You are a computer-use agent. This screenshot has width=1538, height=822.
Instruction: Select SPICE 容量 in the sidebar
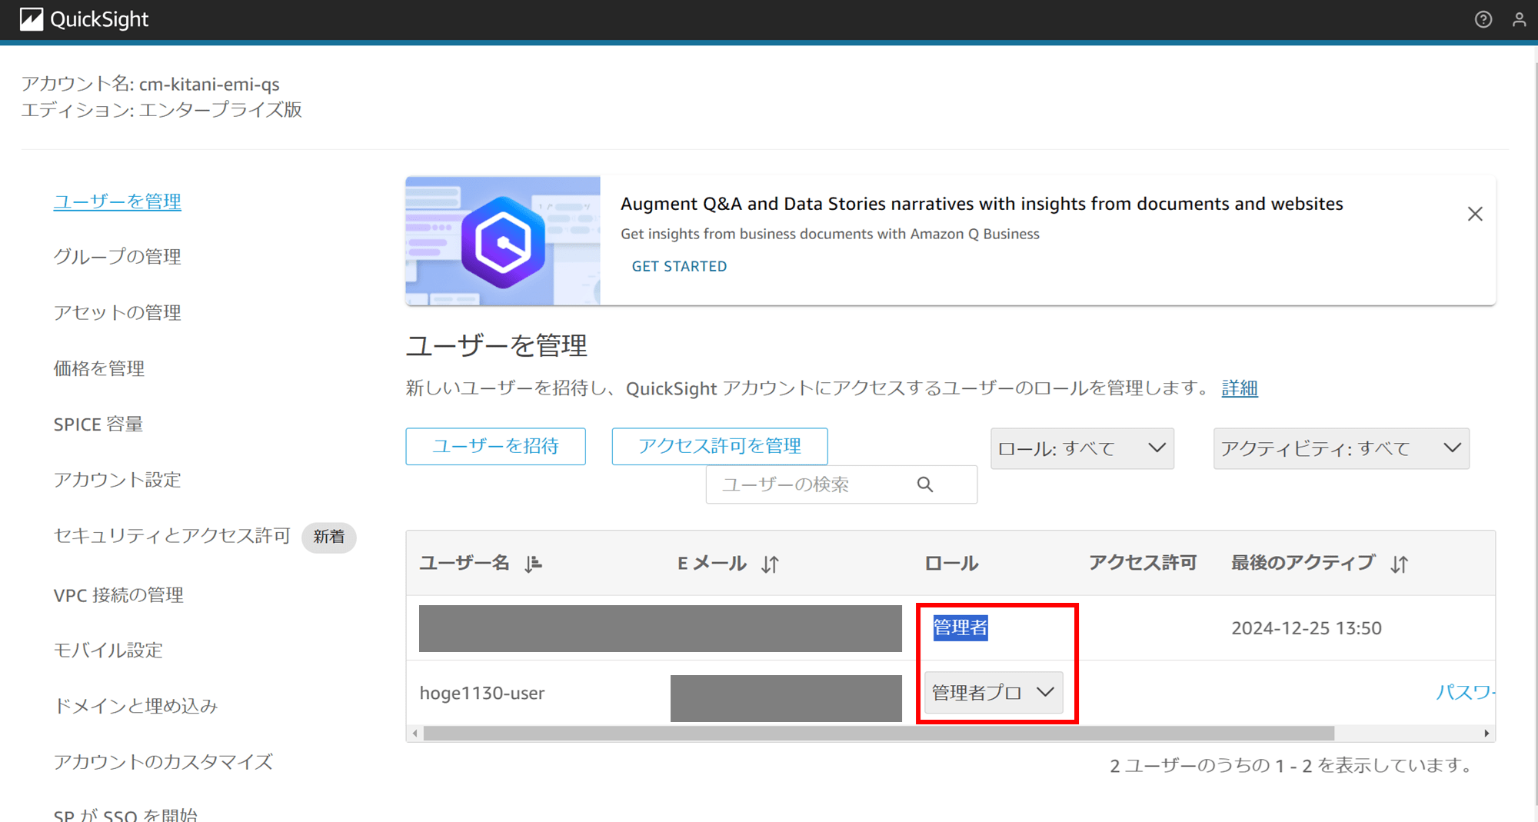click(98, 424)
